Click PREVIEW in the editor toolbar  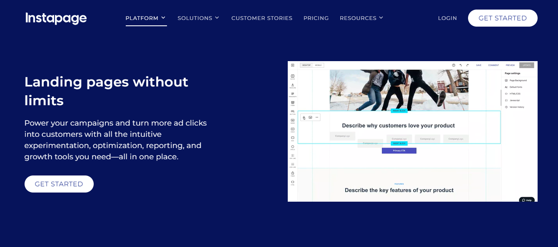click(x=510, y=65)
